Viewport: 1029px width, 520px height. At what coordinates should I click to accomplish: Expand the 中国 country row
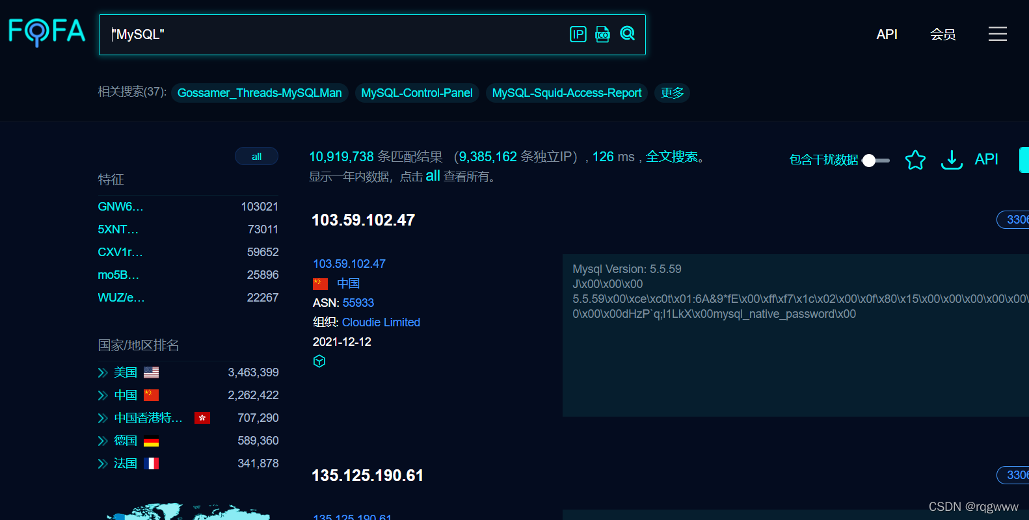pyautogui.click(x=103, y=395)
